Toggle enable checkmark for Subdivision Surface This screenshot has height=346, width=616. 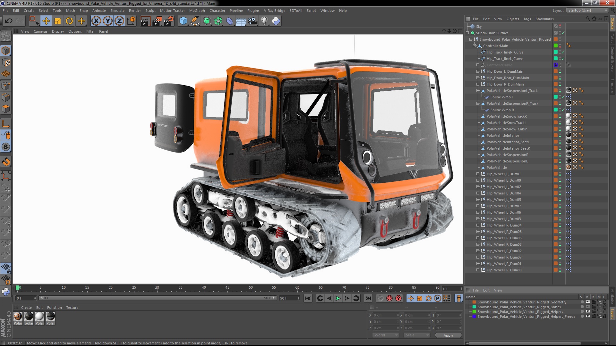(x=563, y=33)
